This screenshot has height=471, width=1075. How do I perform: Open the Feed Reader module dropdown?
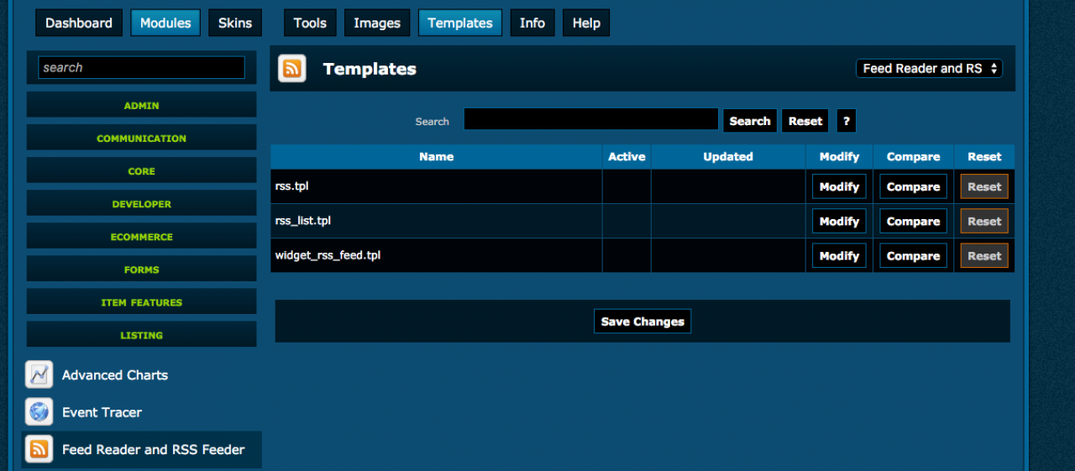pos(929,69)
